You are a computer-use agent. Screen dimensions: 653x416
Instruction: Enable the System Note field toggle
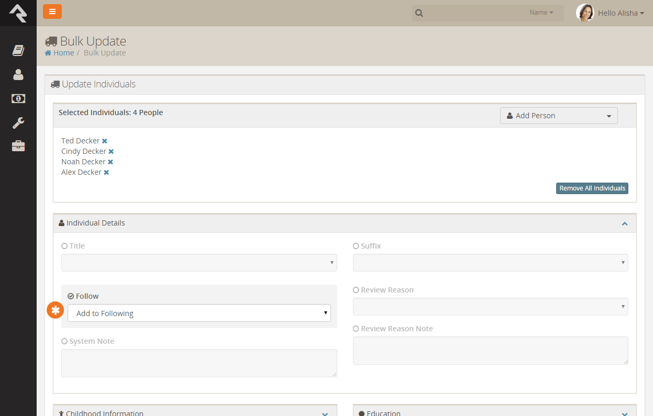coord(64,341)
